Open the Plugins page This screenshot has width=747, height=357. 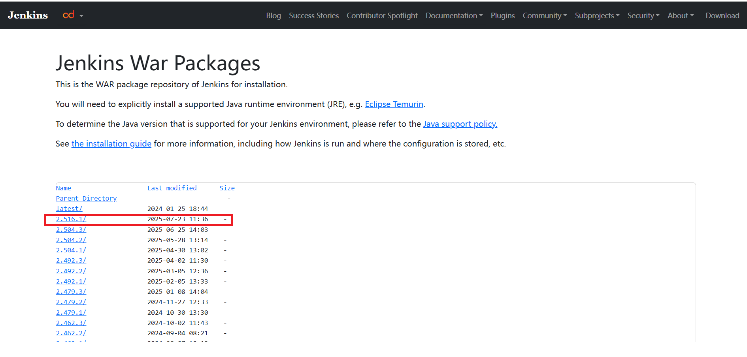pos(503,15)
